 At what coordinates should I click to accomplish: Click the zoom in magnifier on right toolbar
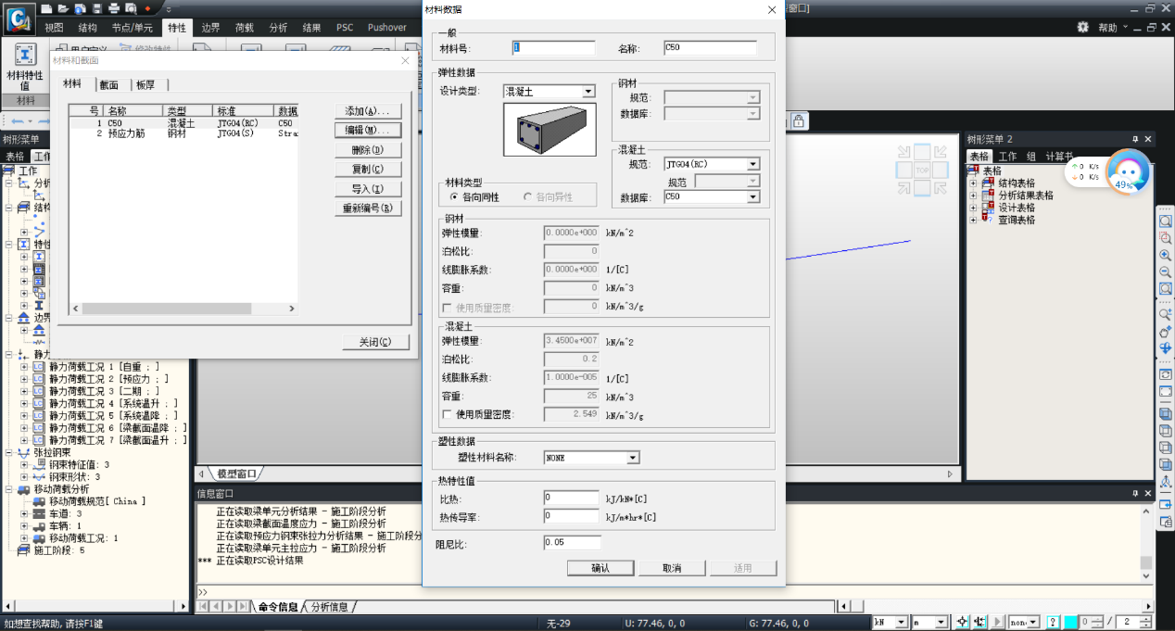(1165, 255)
